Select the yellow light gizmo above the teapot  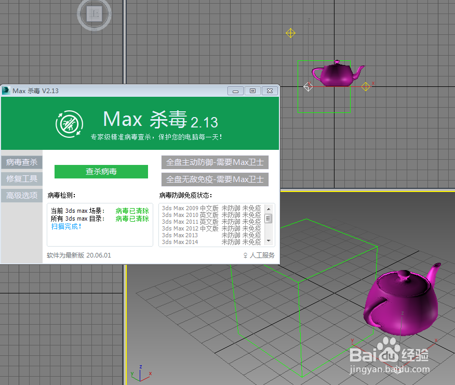point(290,33)
